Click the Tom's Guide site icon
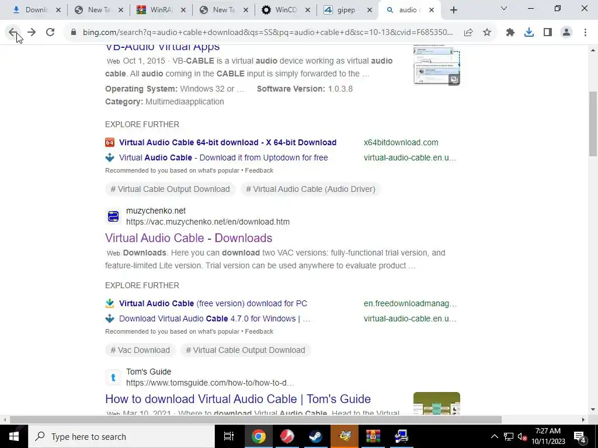This screenshot has height=448, width=598. [x=113, y=377]
